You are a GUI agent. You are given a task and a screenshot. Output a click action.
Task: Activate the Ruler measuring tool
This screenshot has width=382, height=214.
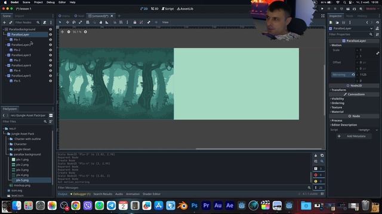tap(107, 22)
